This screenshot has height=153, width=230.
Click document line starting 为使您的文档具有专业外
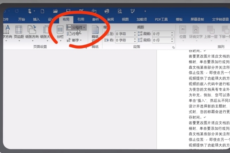[x=209, y=90]
